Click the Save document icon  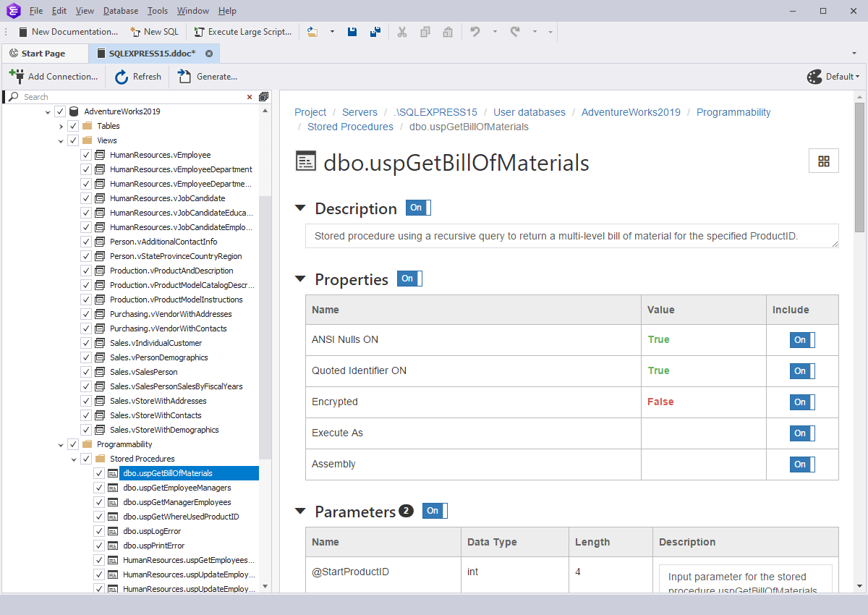[x=352, y=31]
